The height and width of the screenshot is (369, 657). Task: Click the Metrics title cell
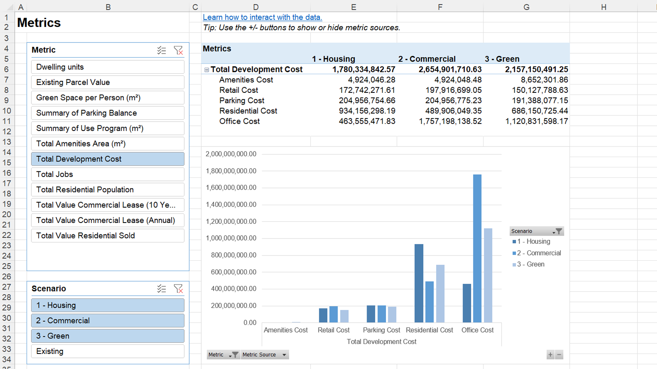tap(39, 23)
